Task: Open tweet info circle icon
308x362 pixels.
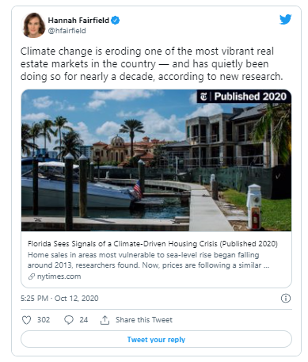Action: point(286,299)
